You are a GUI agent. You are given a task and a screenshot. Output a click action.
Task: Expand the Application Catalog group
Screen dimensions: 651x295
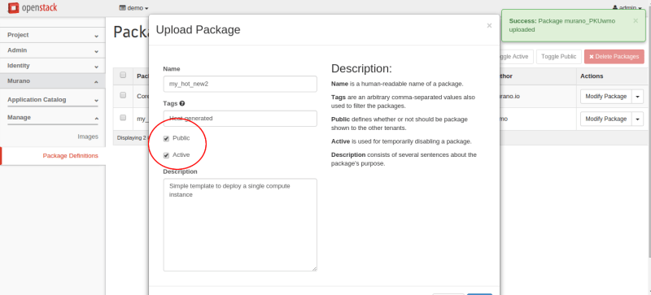click(x=53, y=100)
